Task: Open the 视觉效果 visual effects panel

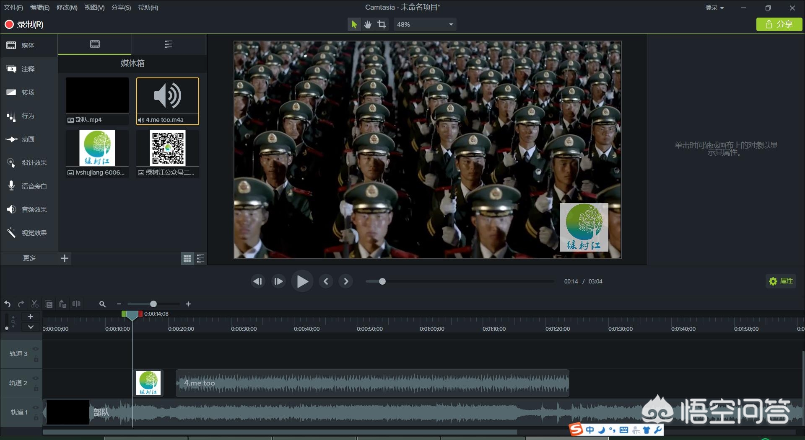Action: (29, 233)
